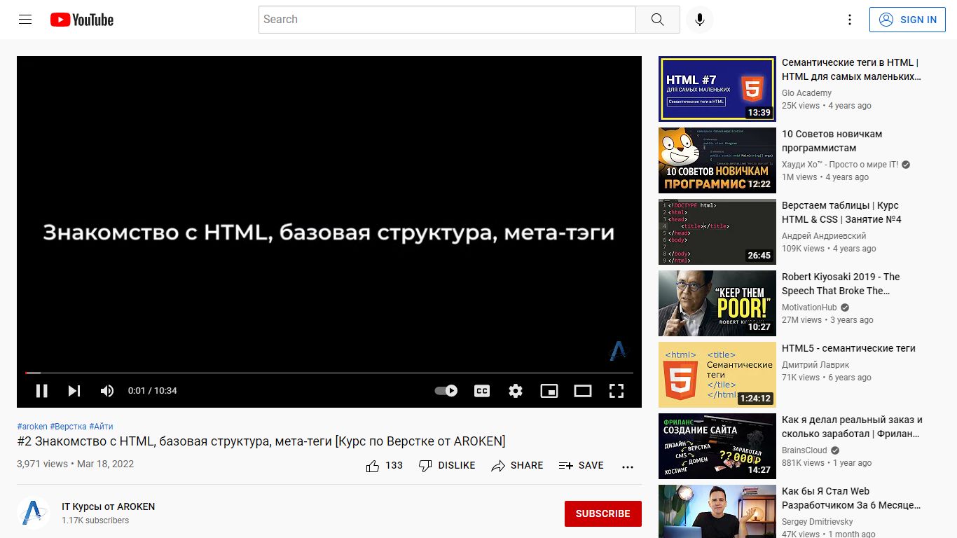Open Keep Them Poor Kiyosaki thumbnail
The width and height of the screenshot is (957, 538).
pyautogui.click(x=717, y=303)
